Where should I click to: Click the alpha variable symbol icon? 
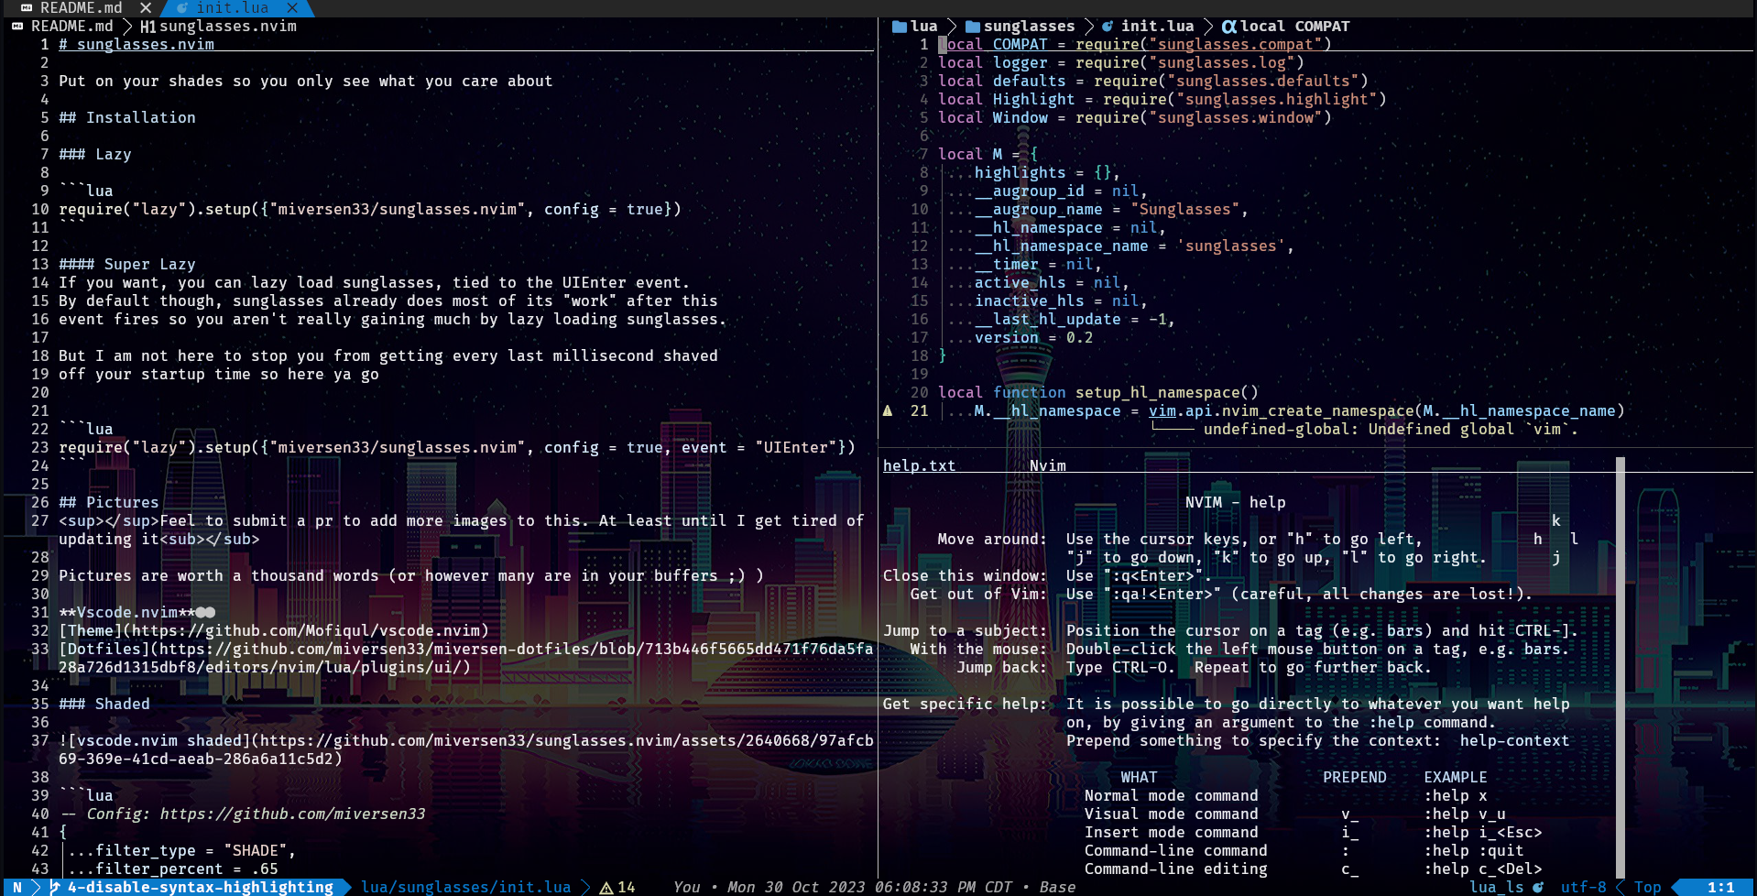pyautogui.click(x=1228, y=26)
